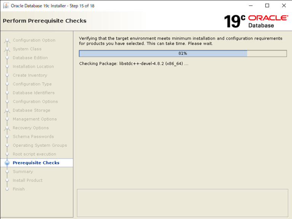Click the System Class step node icon

pos(7,49)
